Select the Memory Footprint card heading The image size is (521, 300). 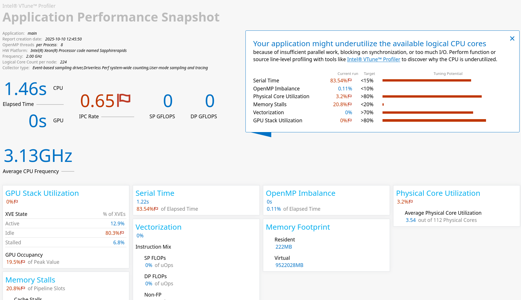point(298,227)
